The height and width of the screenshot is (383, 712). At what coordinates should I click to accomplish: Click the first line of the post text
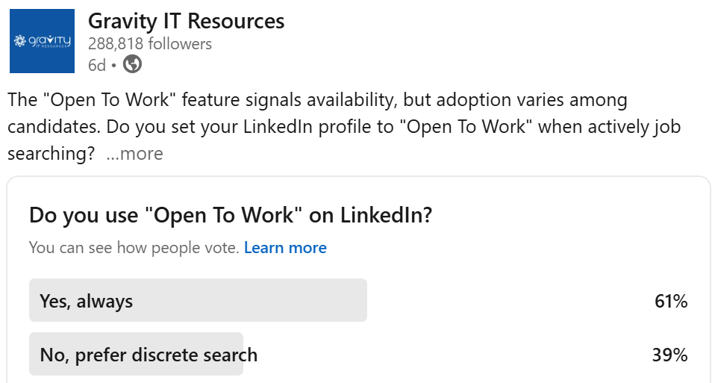317,100
